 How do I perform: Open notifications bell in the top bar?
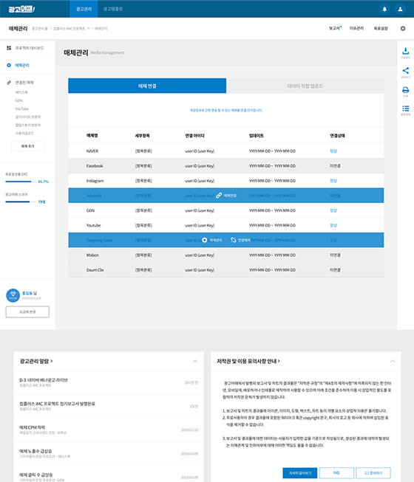click(384, 9)
